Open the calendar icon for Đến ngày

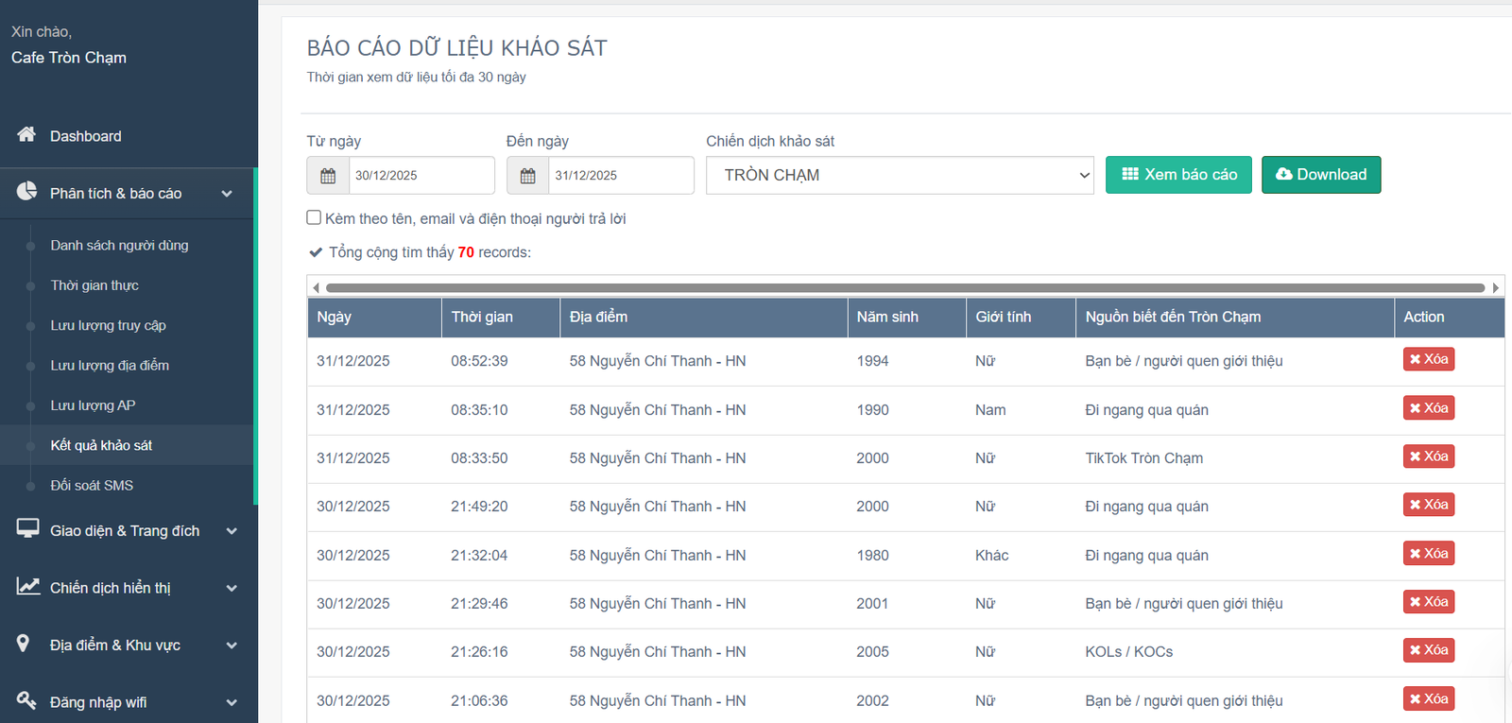point(527,176)
